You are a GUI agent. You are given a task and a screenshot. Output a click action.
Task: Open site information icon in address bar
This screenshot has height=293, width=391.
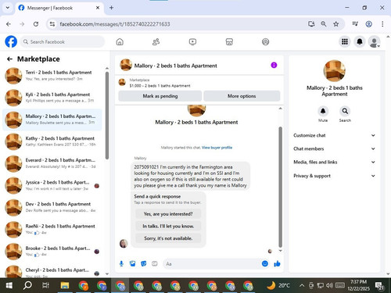tap(52, 24)
